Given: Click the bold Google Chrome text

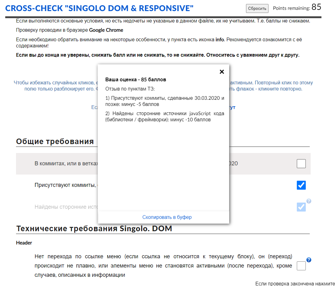Looking at the screenshot, I should (x=106, y=30).
